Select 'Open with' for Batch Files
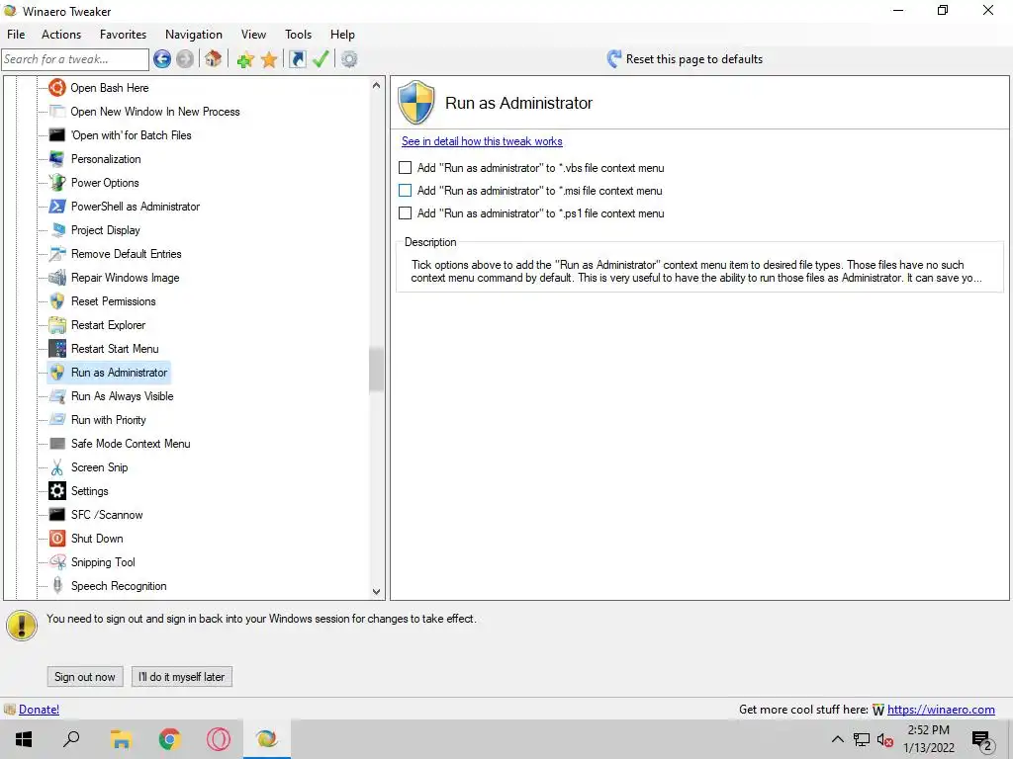The height and width of the screenshot is (759, 1013). pos(132,134)
